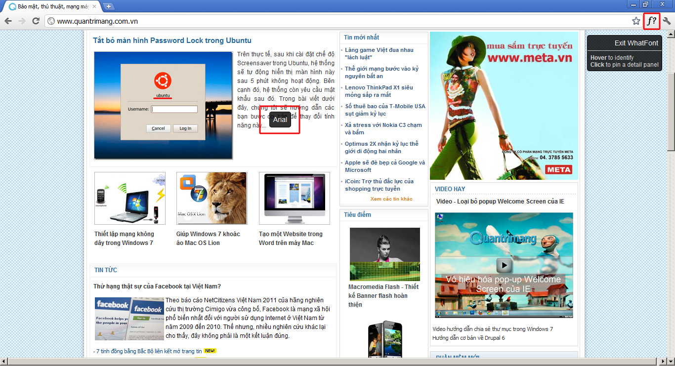Click the Mac OS X Lion thumbnail

[211, 198]
